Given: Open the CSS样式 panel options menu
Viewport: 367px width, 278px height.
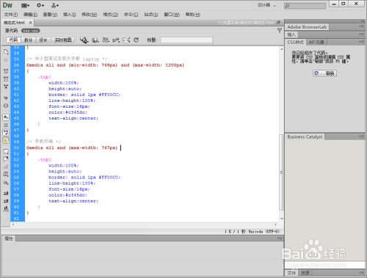Looking at the screenshot, I should pos(361,42).
